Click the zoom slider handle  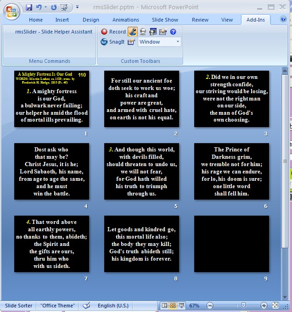(243, 305)
